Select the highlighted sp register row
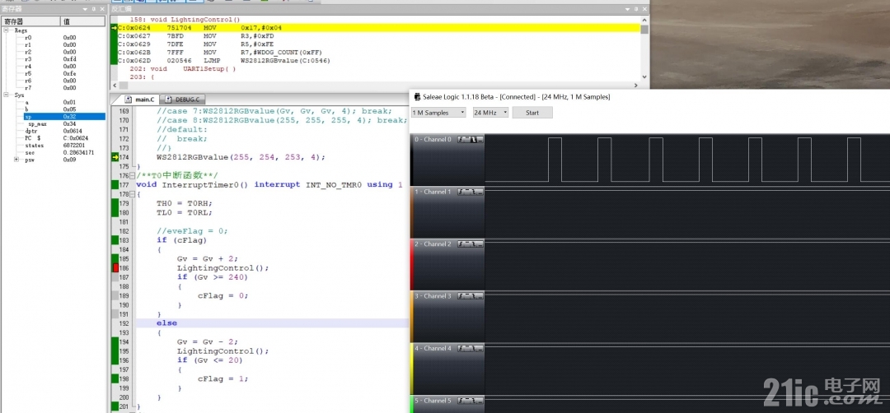 coord(63,116)
